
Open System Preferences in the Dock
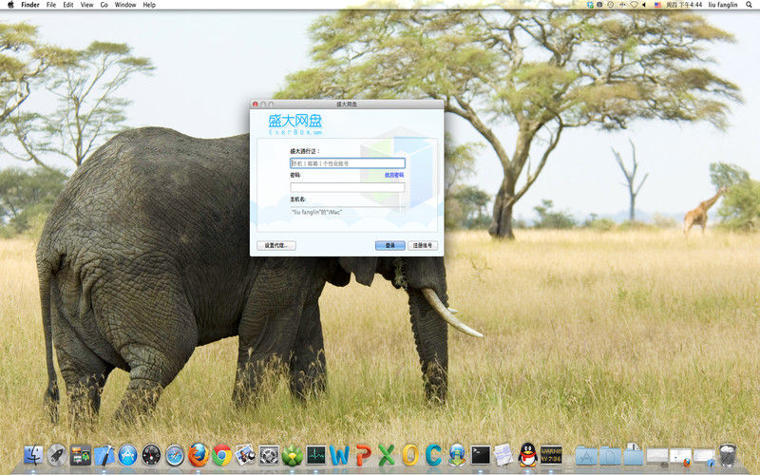[x=269, y=455]
